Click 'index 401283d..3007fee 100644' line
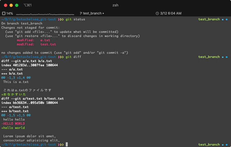 click(x=30, y=65)
